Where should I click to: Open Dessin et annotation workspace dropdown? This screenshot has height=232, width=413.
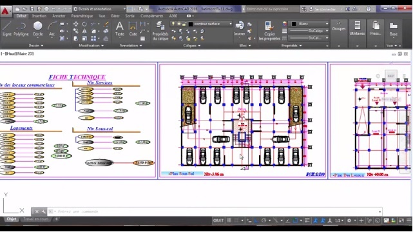click(100, 9)
